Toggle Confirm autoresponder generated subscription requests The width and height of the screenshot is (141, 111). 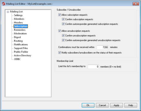coord(63,24)
